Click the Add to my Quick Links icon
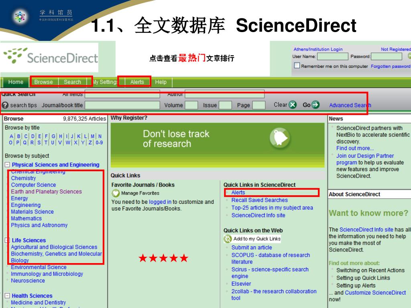This screenshot has height=308, width=411. (x=228, y=239)
